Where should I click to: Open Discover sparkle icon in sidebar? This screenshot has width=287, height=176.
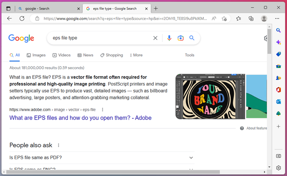(x=279, y=42)
